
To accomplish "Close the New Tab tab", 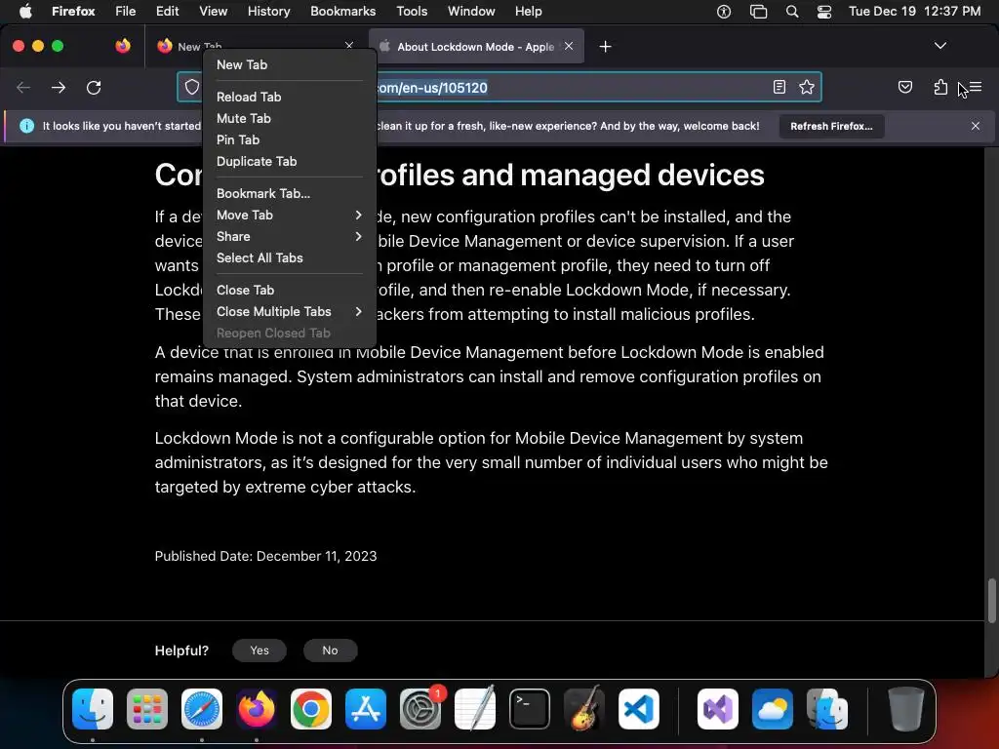I will (349, 45).
